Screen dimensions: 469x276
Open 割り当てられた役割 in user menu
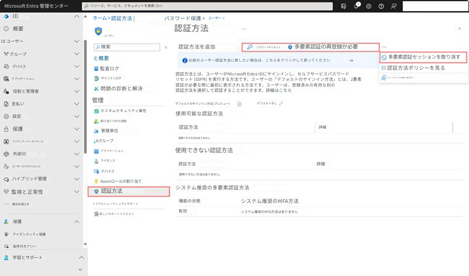[x=114, y=121]
